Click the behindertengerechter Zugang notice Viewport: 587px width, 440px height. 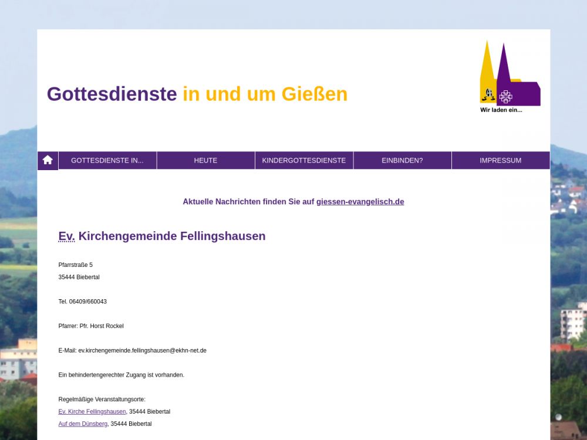pyautogui.click(x=121, y=375)
